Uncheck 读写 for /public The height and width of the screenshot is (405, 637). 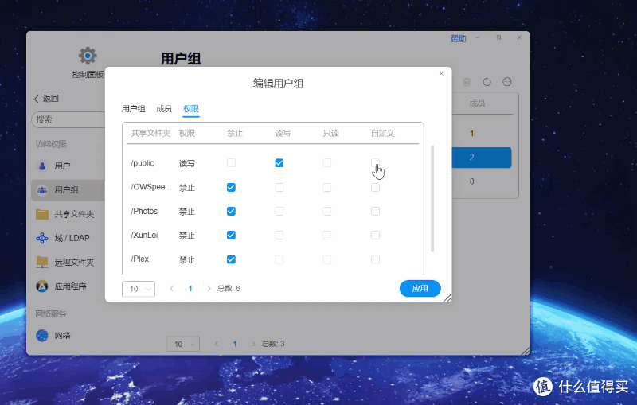coord(279,163)
